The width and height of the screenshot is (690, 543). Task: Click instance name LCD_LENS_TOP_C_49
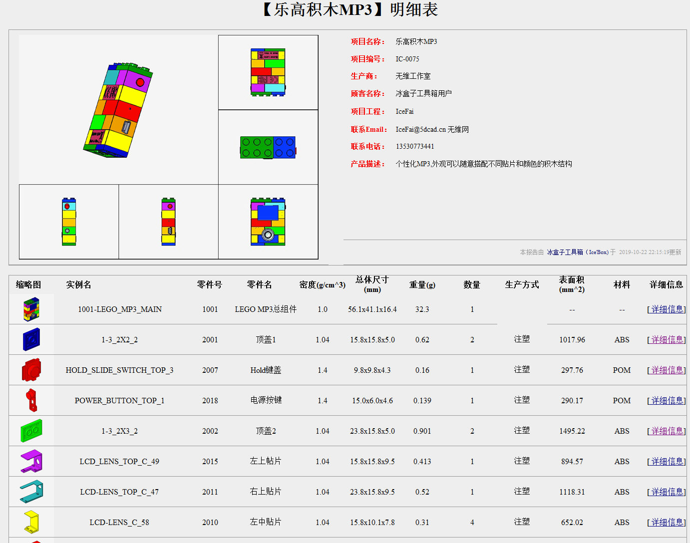[x=120, y=462]
